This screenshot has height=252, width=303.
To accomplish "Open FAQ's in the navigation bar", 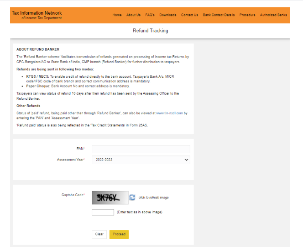I will pyautogui.click(x=150, y=15).
